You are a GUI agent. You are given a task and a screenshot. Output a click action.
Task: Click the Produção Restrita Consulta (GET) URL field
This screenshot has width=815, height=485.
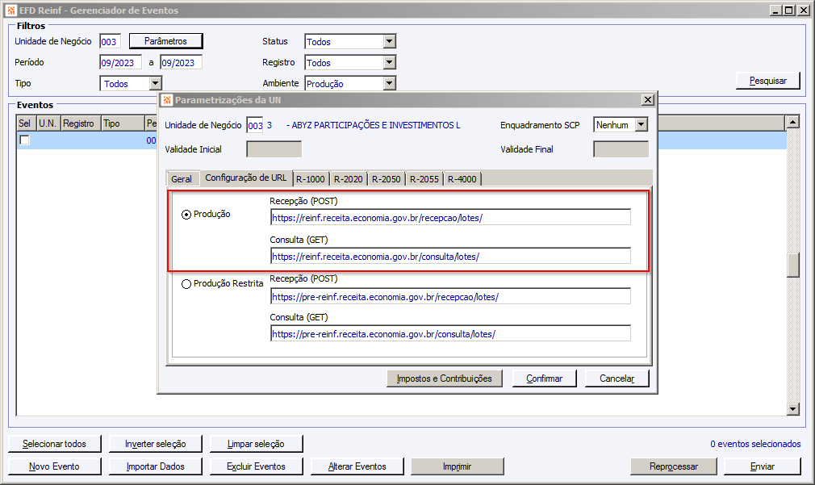pos(450,334)
